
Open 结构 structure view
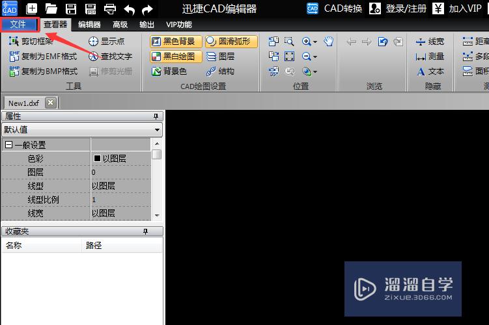[x=220, y=71]
